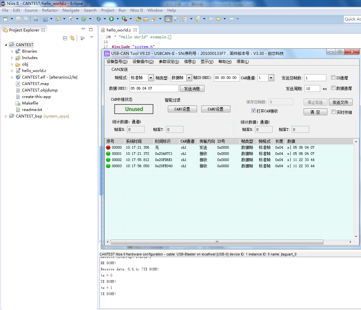Expand the obj folder node

coord(12,64)
